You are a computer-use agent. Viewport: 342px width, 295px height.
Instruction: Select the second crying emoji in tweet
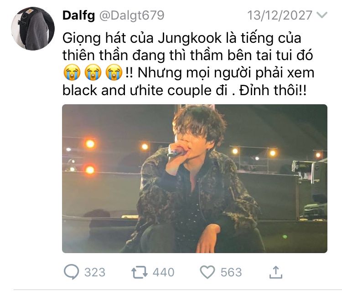pos(93,72)
